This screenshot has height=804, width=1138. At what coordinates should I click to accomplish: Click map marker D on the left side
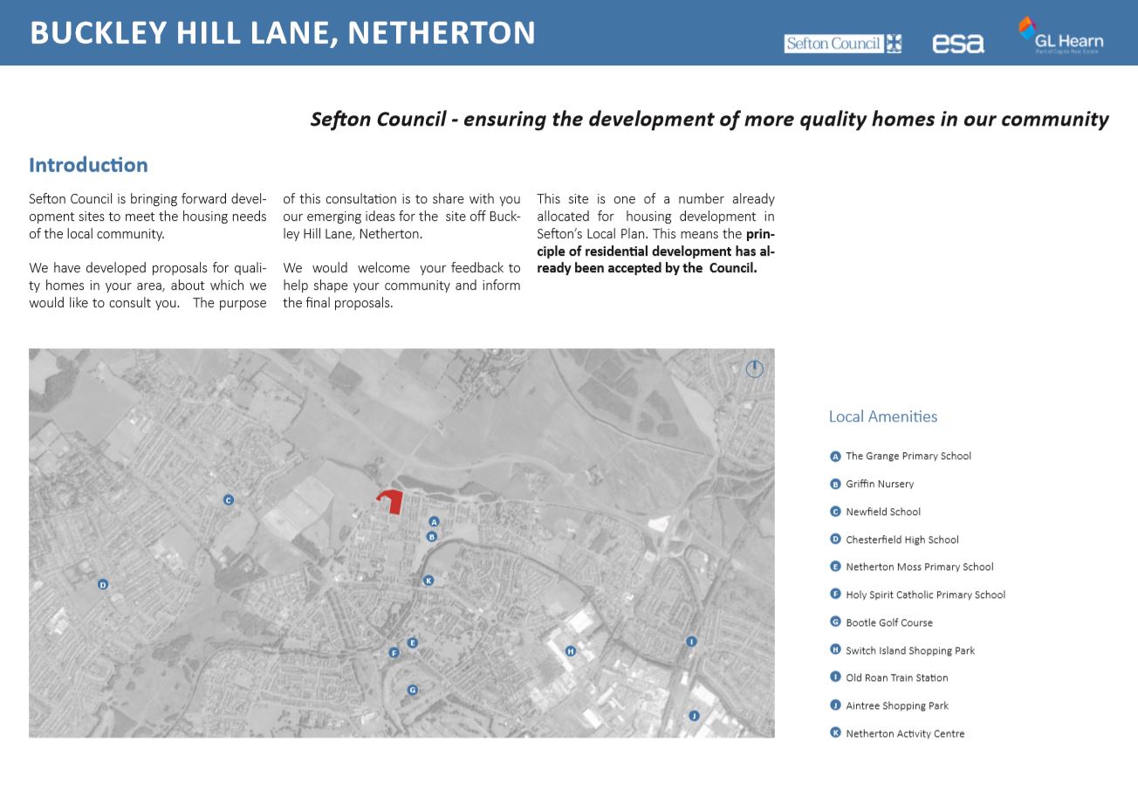pos(103,585)
